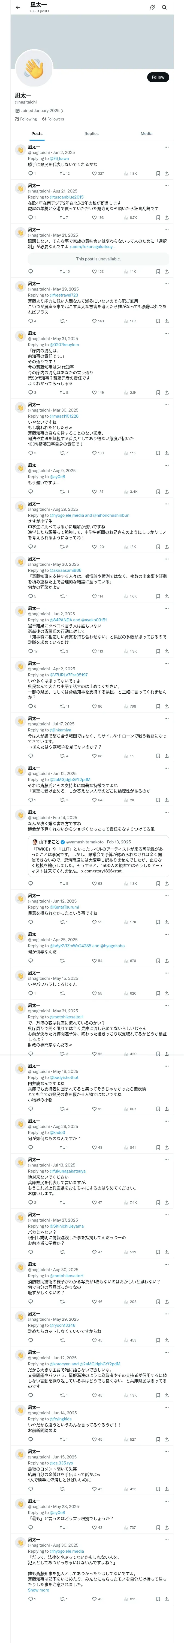This screenshot has width=184, height=1643.
Task: Switch to the Replies tab
Action: click(91, 134)
